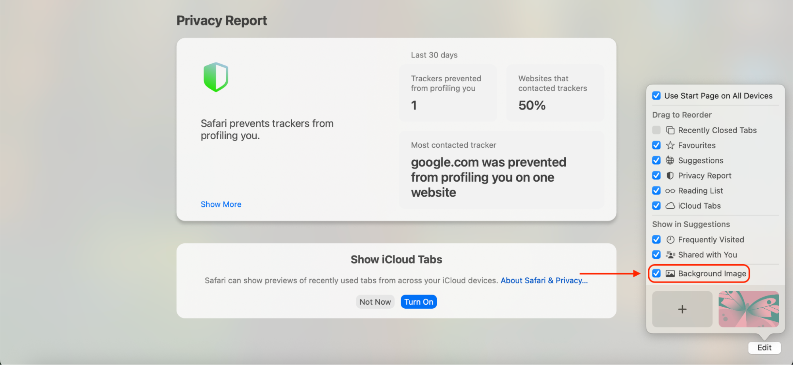This screenshot has height=365, width=793.
Task: Click the Recently Closed Tabs icon
Action: 670,130
